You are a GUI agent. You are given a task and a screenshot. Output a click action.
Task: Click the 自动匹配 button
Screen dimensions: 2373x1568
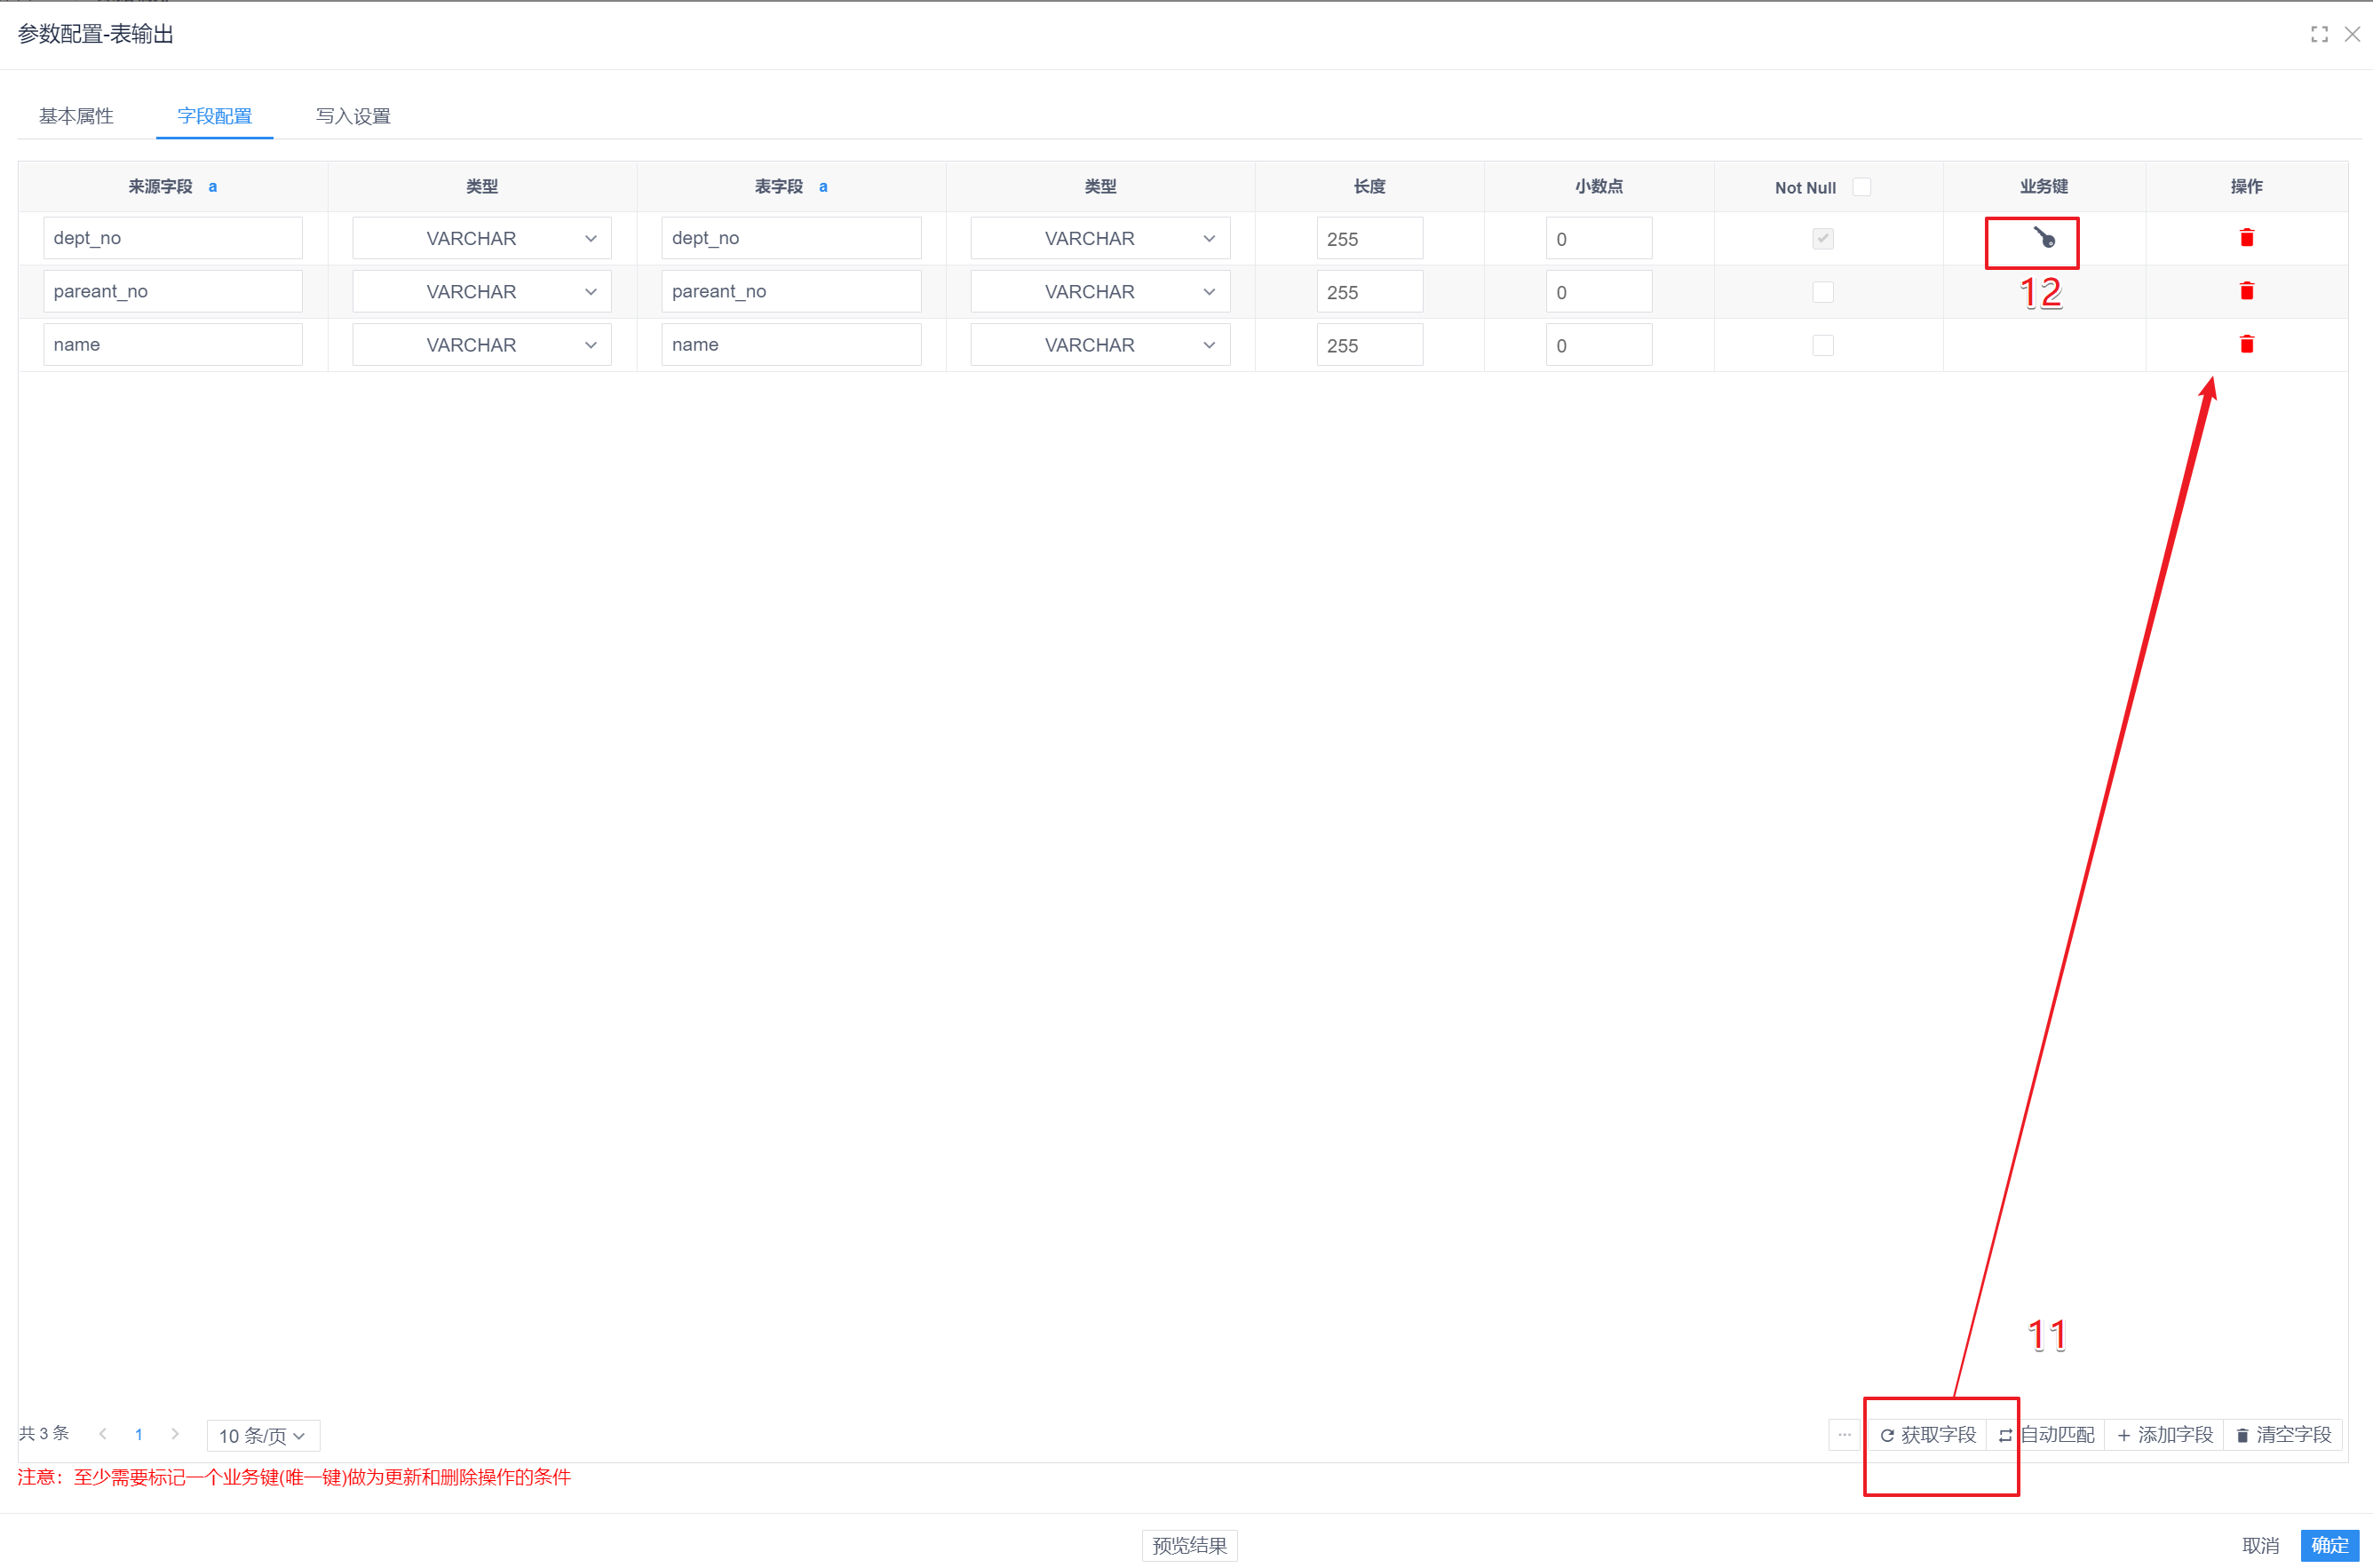pyautogui.click(x=2045, y=1435)
